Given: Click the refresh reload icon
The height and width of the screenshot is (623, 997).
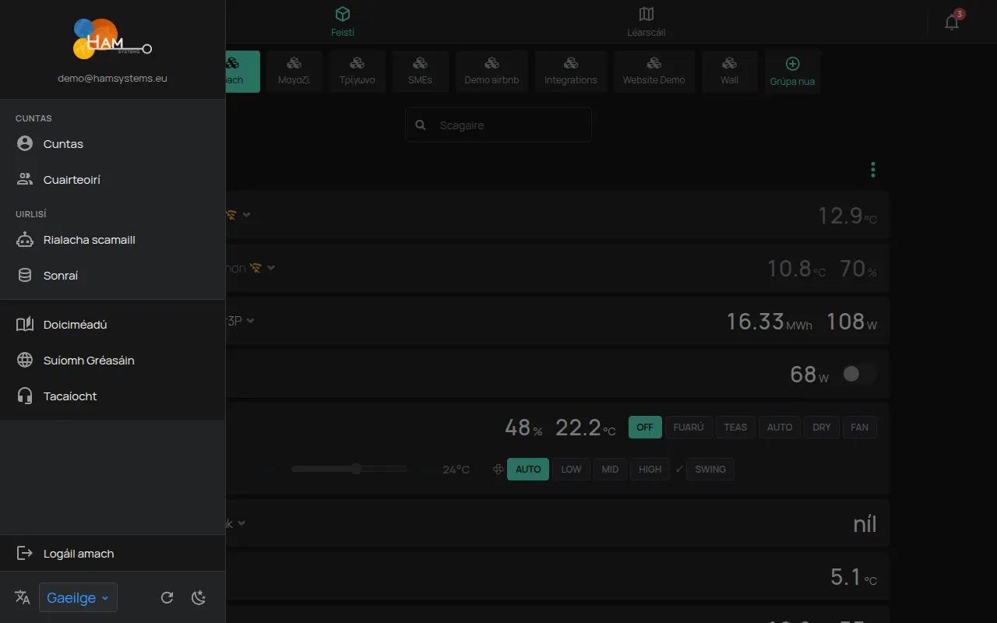Looking at the screenshot, I should tap(167, 597).
